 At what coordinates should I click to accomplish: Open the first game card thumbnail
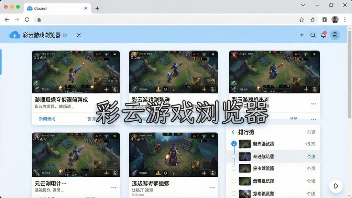click(76, 72)
